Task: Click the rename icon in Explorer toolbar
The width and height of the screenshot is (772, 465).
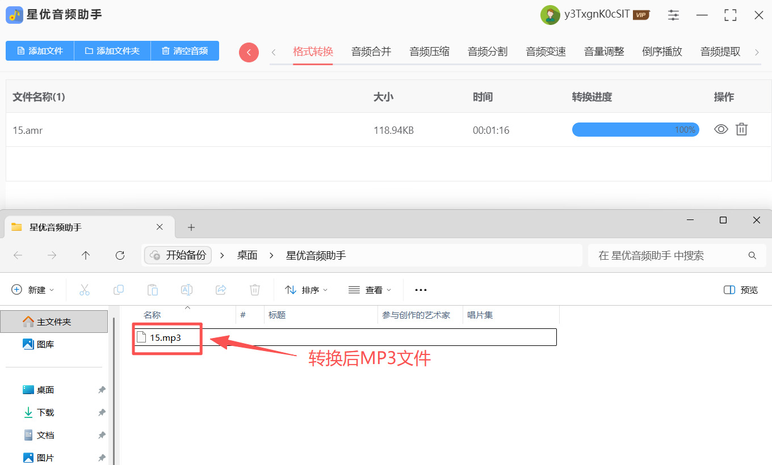Action: point(187,290)
